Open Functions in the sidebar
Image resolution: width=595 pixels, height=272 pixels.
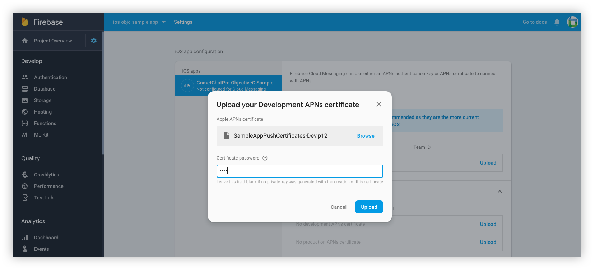[45, 123]
